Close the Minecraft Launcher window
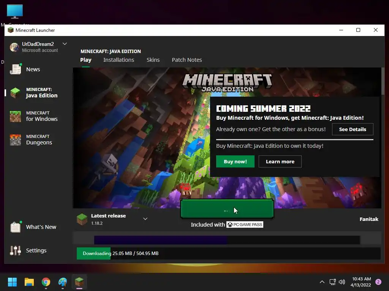The width and height of the screenshot is (389, 291). [x=376, y=30]
